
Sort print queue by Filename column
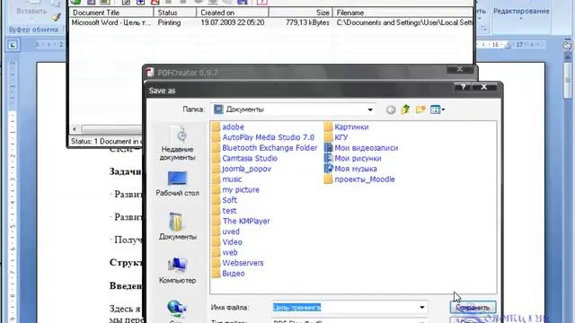point(402,13)
